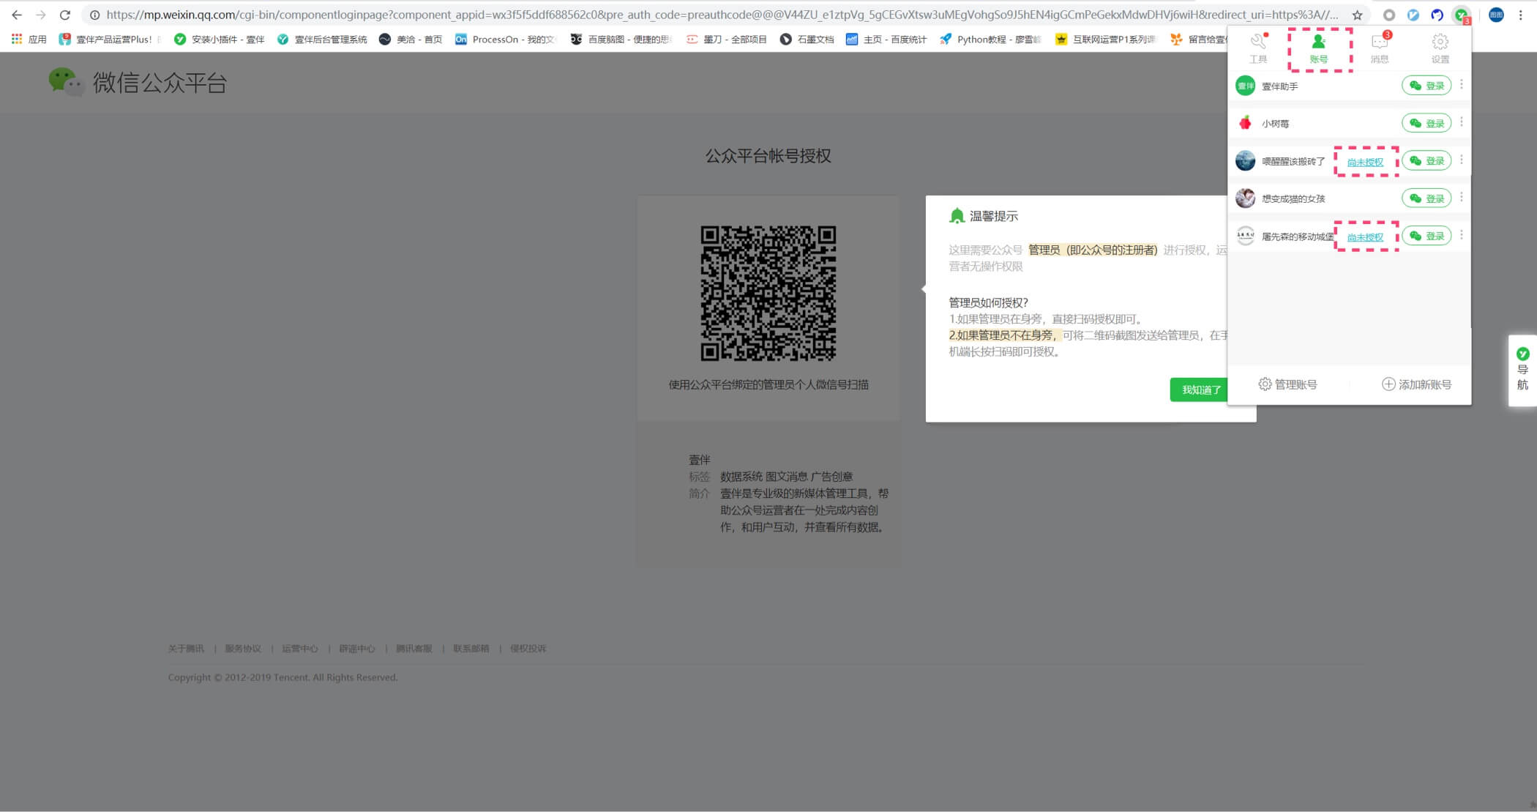Open footer link 腾讯客服
This screenshot has height=812, width=1537.
pos(414,649)
